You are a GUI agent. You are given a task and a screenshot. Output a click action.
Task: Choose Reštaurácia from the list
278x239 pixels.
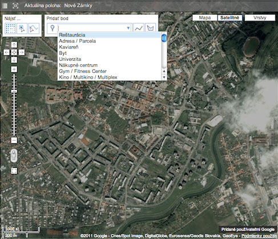click(110, 35)
